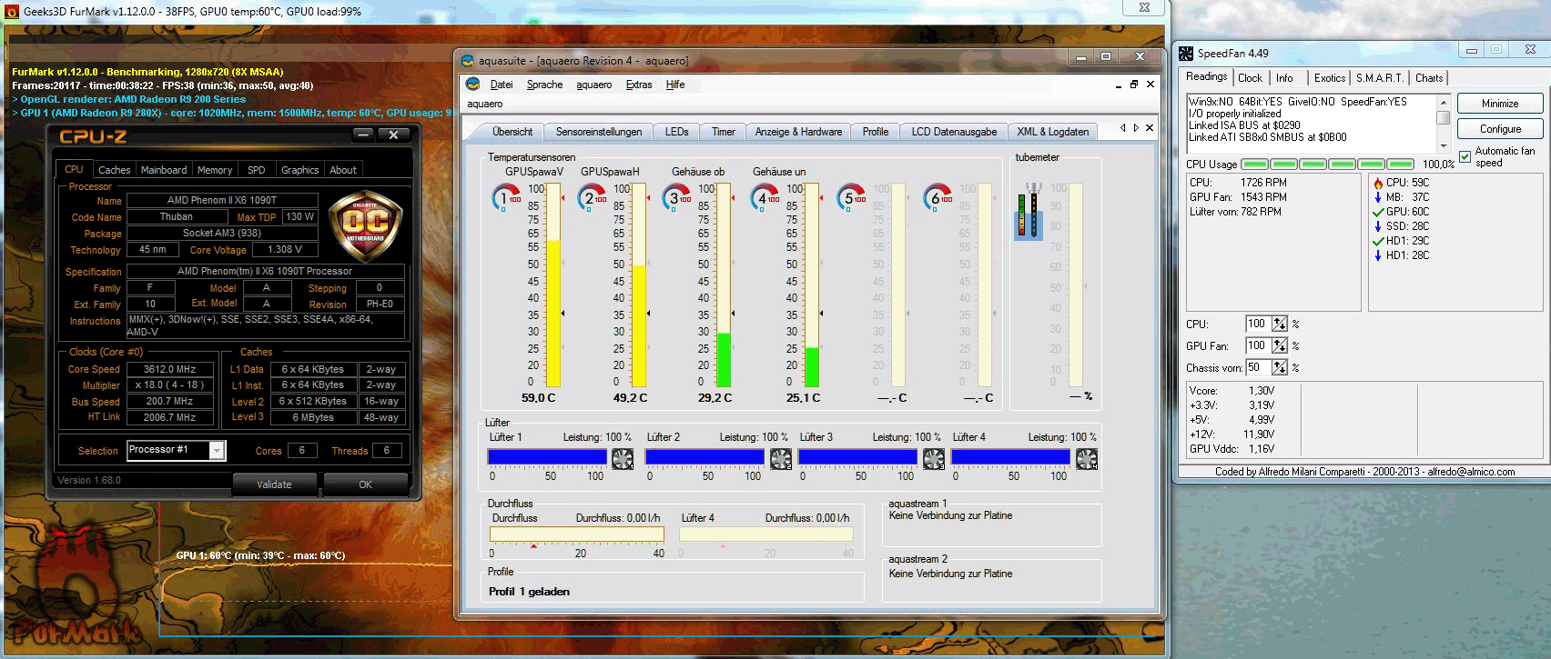
Task: Click the inactive sensor 6 gauge icon
Action: pyautogui.click(x=938, y=197)
